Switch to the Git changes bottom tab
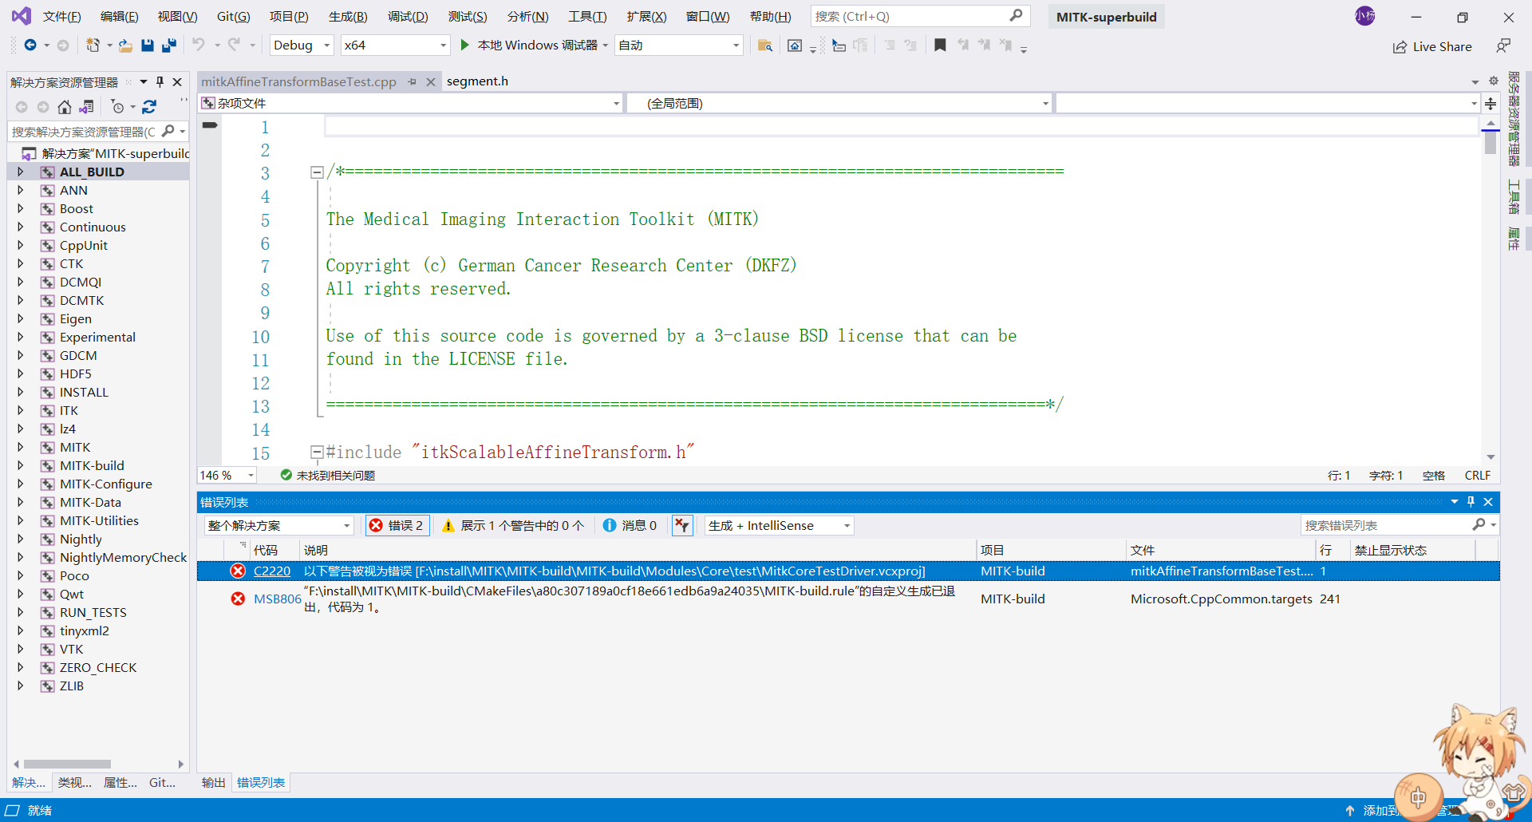This screenshot has width=1532, height=822. click(162, 782)
